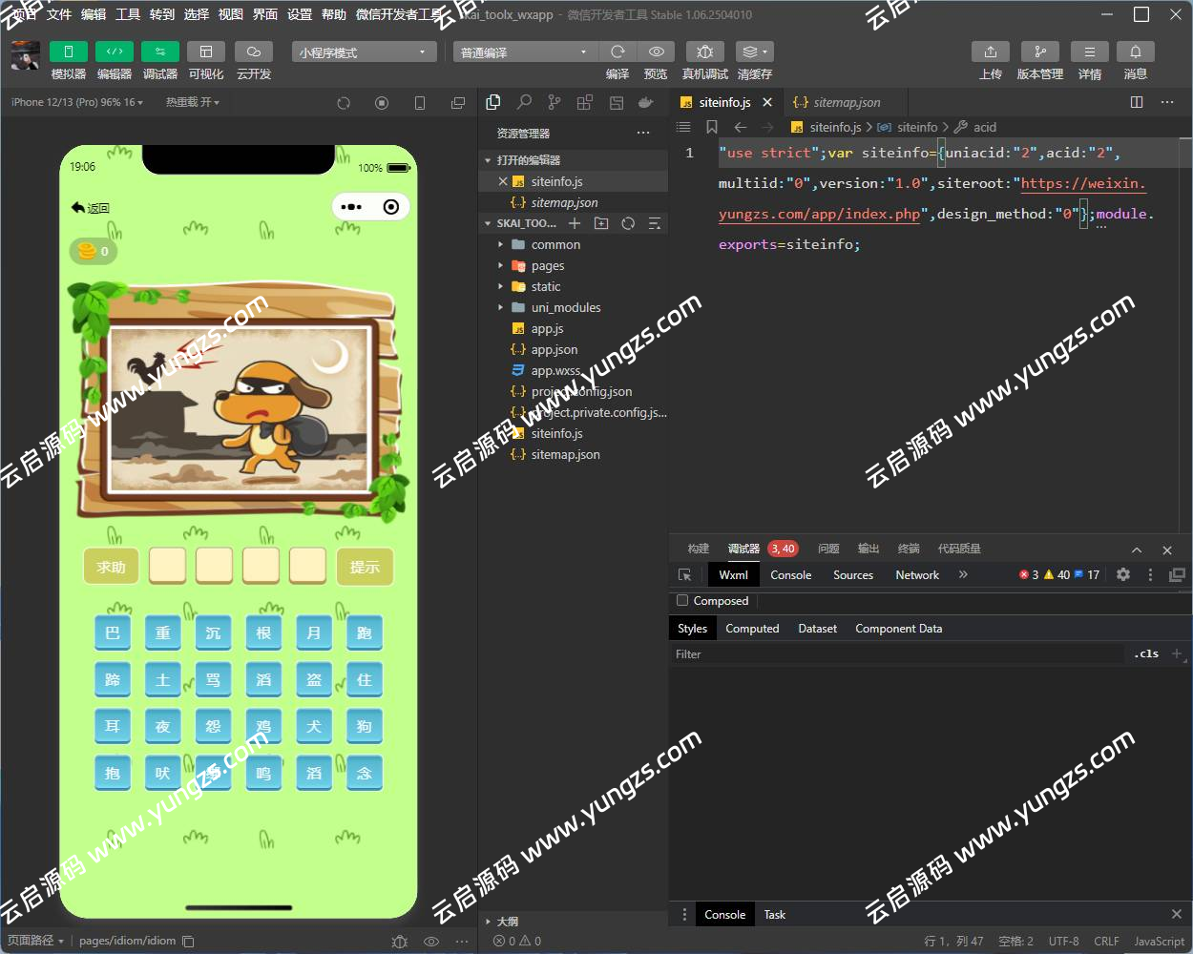The image size is (1193, 954).
Task: Open version management branch icon
Action: coord(1039,52)
